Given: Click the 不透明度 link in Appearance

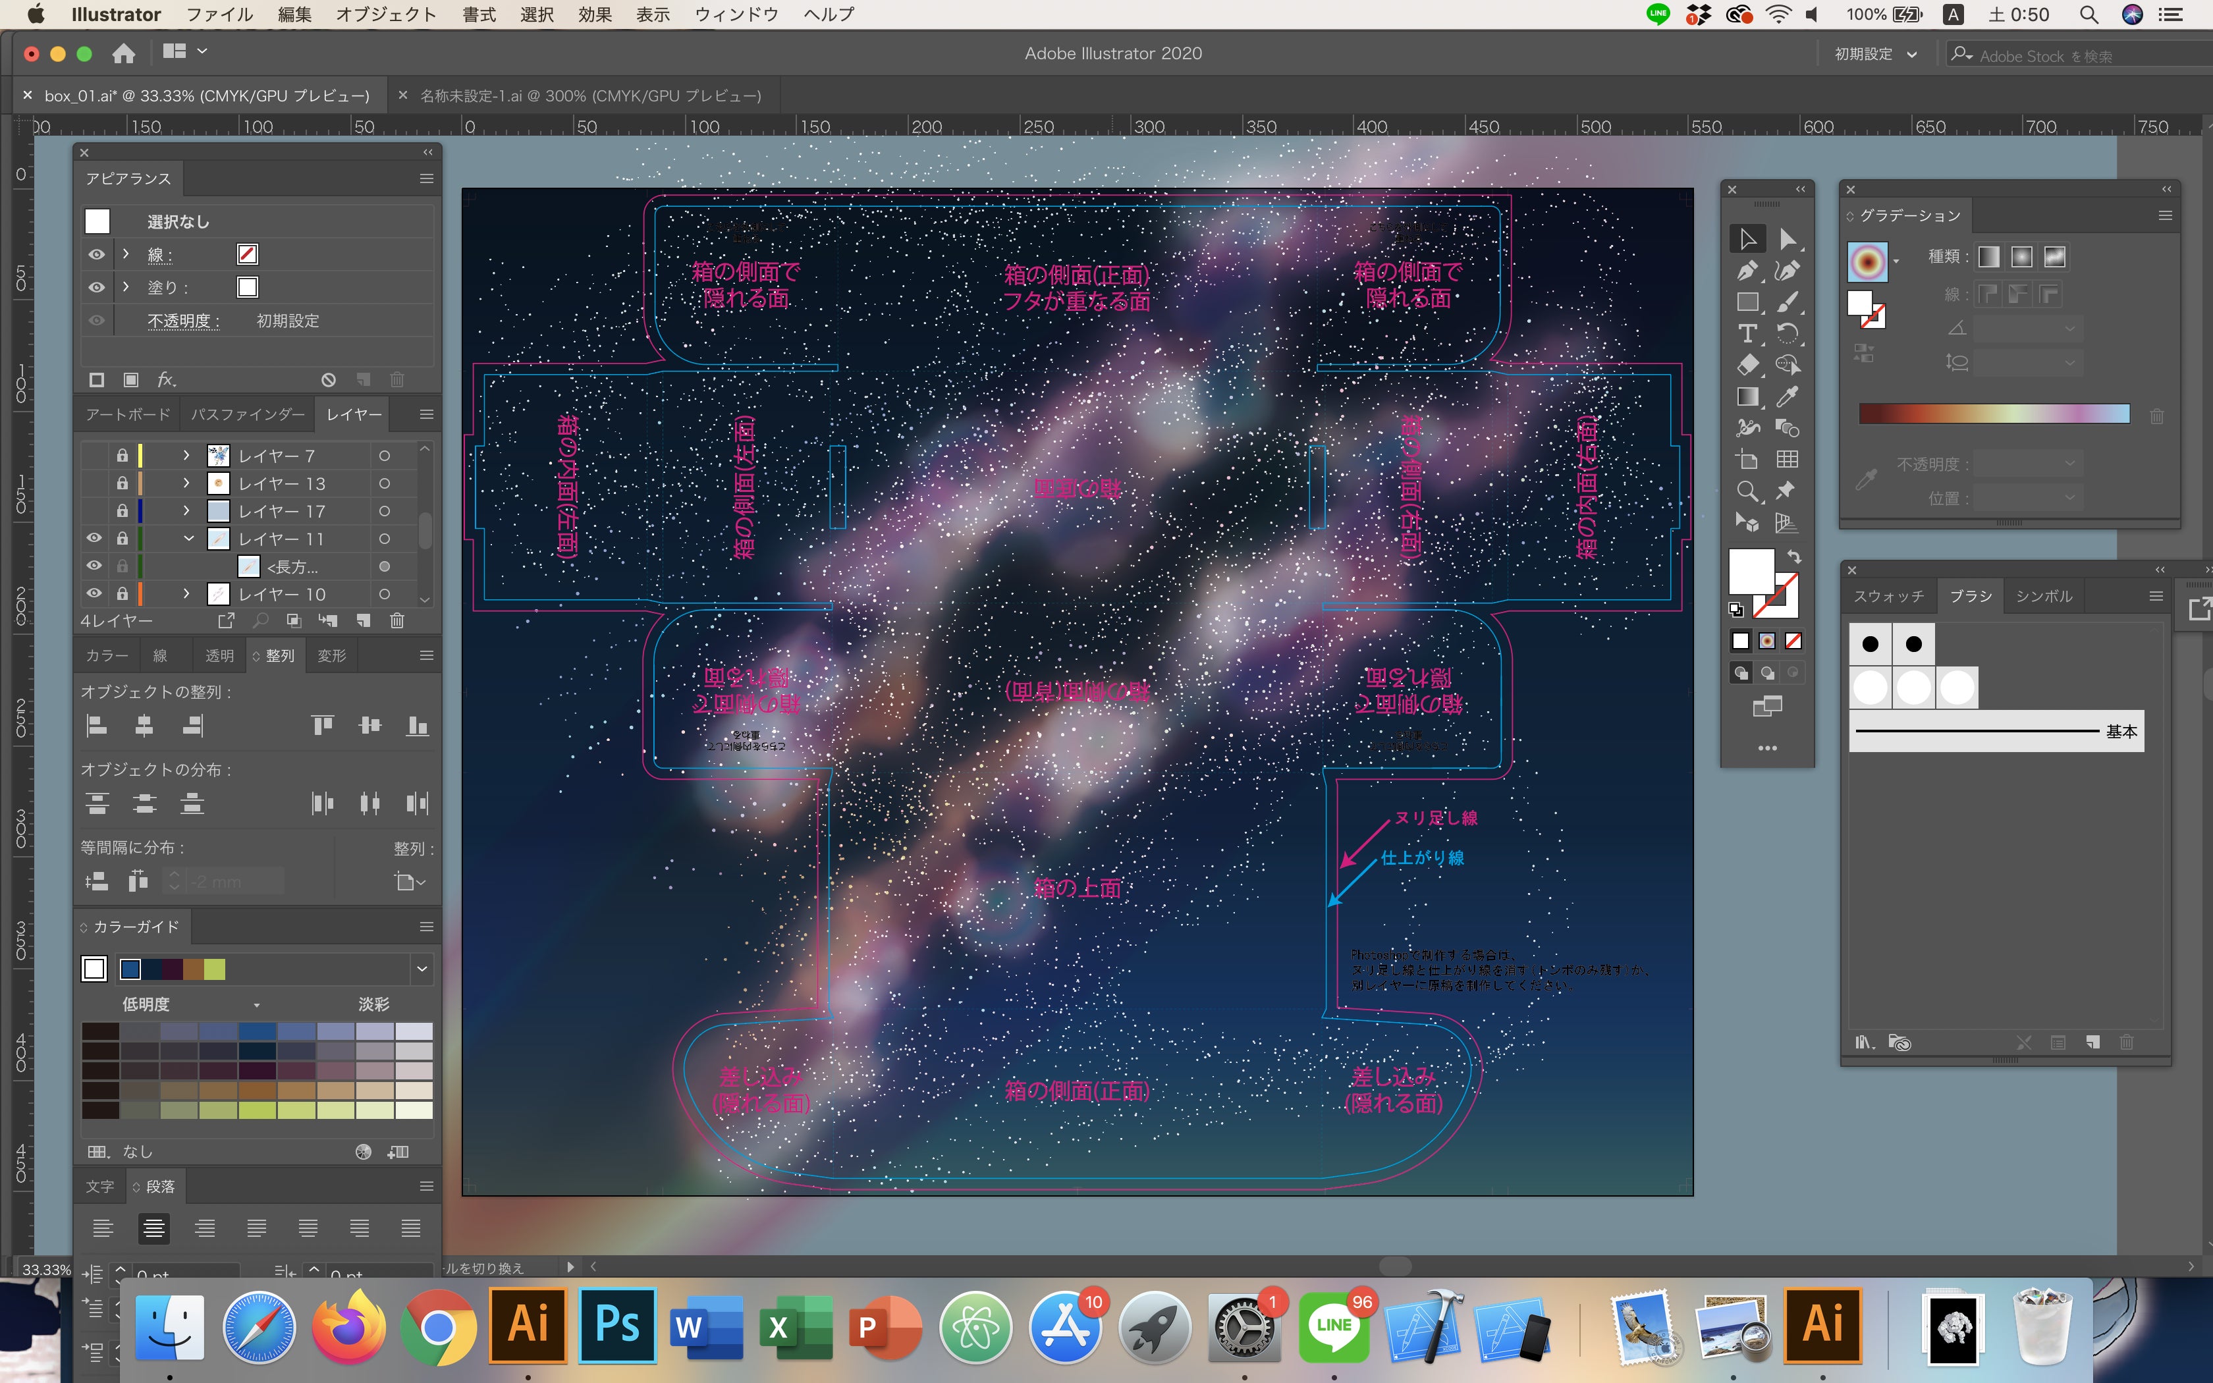Looking at the screenshot, I should pos(183,321).
